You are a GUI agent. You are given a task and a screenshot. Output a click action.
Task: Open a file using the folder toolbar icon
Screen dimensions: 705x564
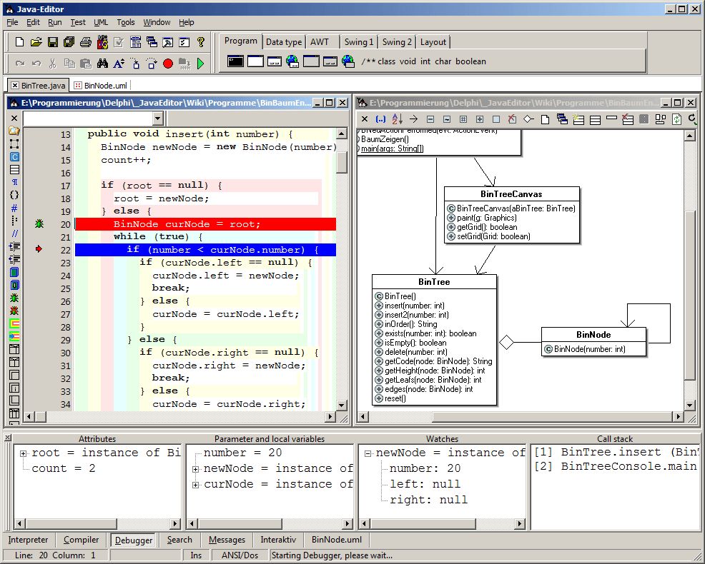coord(36,41)
